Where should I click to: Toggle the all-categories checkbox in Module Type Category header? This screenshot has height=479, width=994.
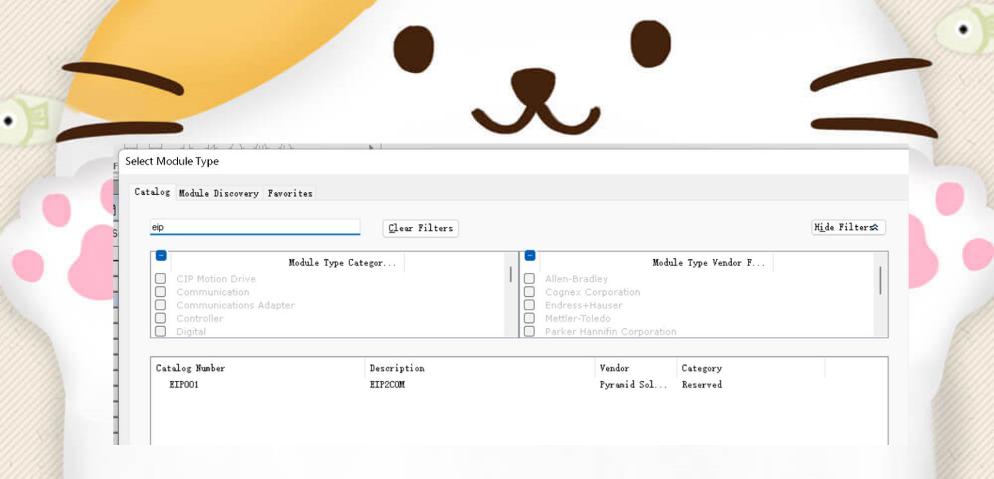click(161, 256)
